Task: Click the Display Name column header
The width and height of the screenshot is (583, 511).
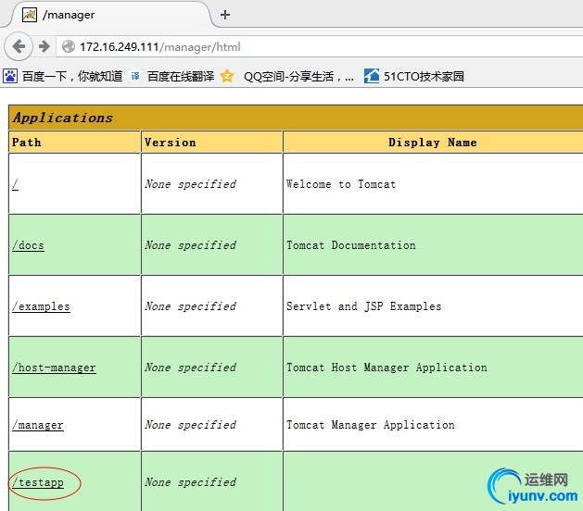Action: [433, 142]
